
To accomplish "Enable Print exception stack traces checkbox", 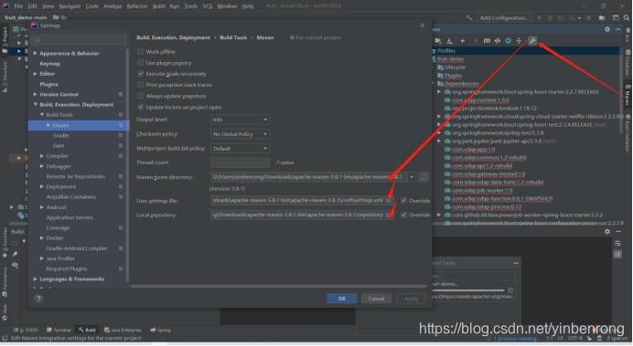I will tap(141, 85).
